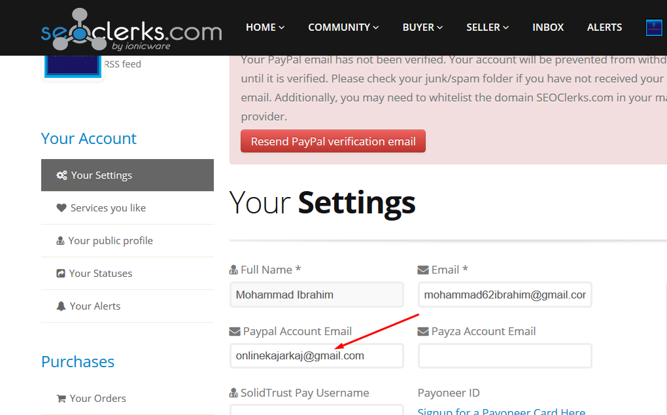Screen dimensions: 667x415
Task: Go to INBOX in the navigation bar
Action: [x=548, y=27]
